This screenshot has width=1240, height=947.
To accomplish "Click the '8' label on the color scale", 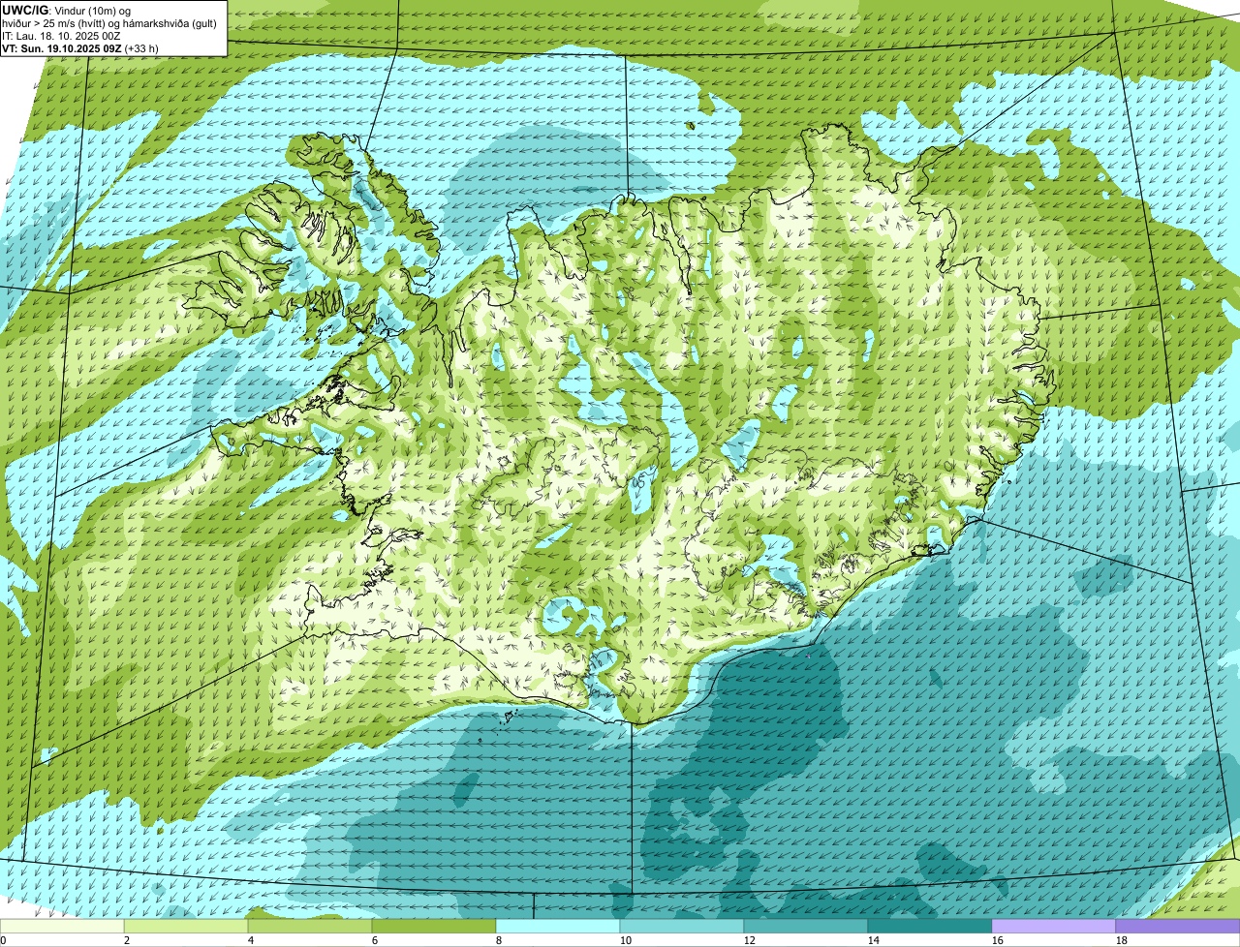I will coord(499,940).
